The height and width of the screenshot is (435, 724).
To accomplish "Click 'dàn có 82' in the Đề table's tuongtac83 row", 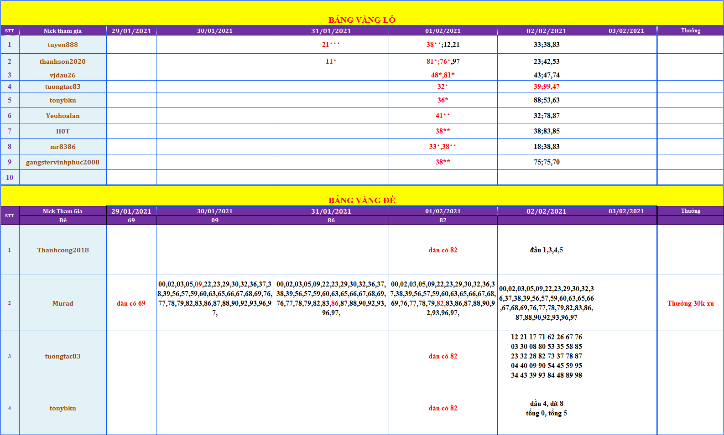I will point(443,356).
